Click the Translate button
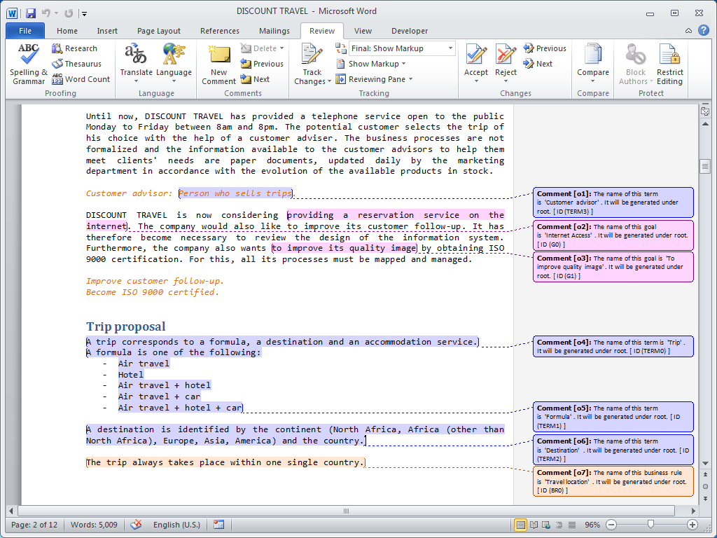This screenshot has width=717, height=538. click(136, 64)
